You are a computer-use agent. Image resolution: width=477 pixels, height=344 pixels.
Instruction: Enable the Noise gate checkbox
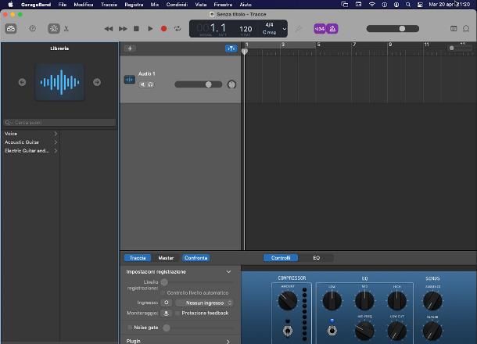tap(130, 328)
